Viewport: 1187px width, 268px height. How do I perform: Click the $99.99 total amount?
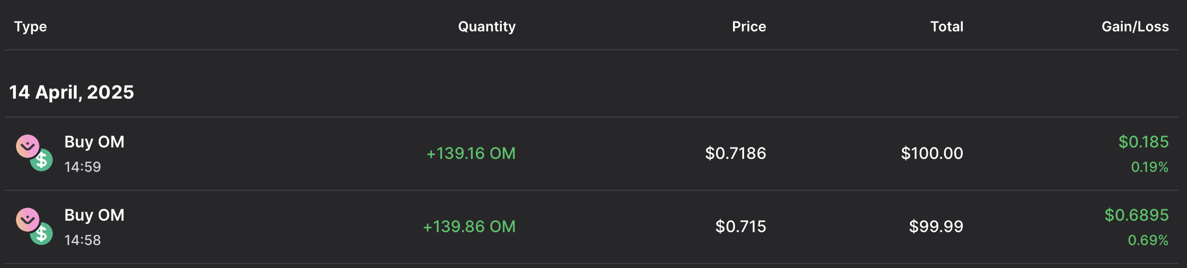click(x=935, y=227)
